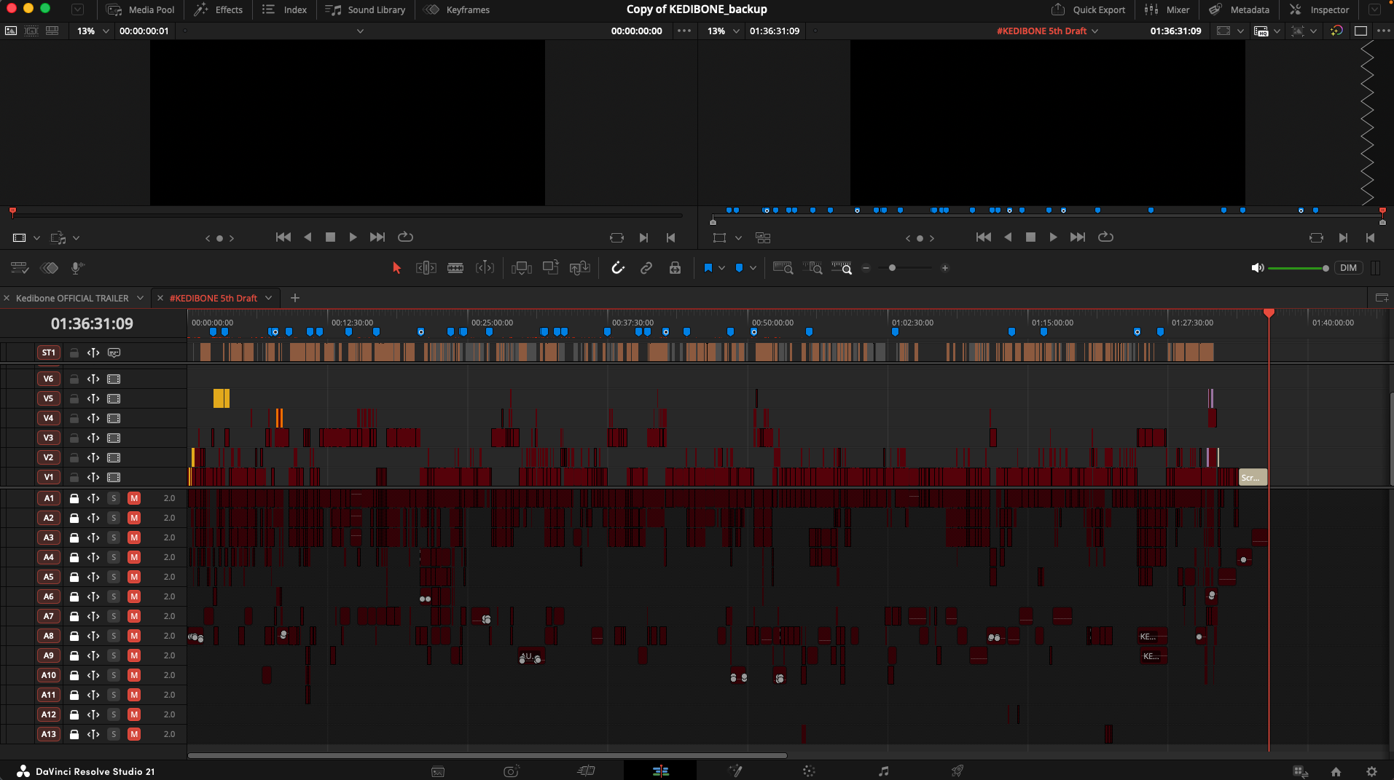Open the Effects panel

pyautogui.click(x=218, y=9)
